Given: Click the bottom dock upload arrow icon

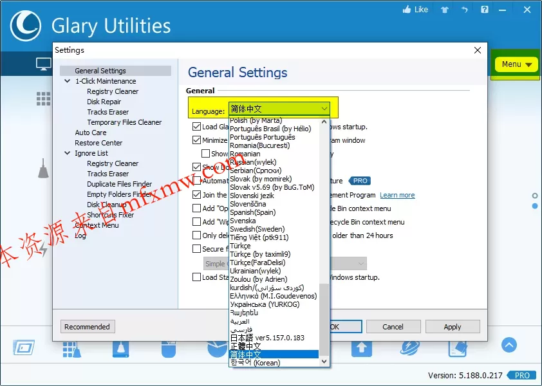Looking at the screenshot, I should (x=362, y=348).
